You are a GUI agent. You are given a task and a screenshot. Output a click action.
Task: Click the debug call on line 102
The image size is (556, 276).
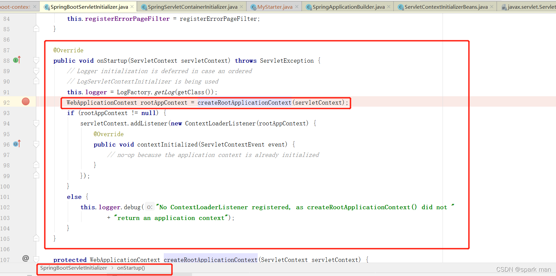(x=132, y=207)
